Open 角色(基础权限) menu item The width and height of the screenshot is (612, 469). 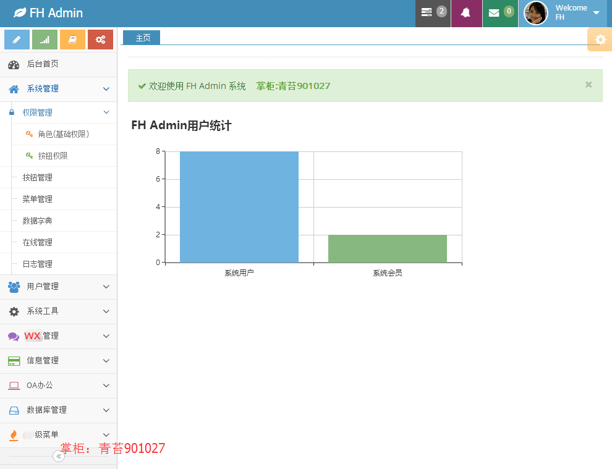(65, 134)
